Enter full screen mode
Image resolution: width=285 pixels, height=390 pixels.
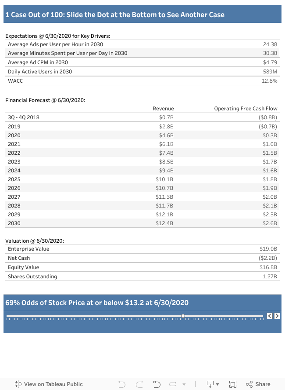(x=233, y=384)
